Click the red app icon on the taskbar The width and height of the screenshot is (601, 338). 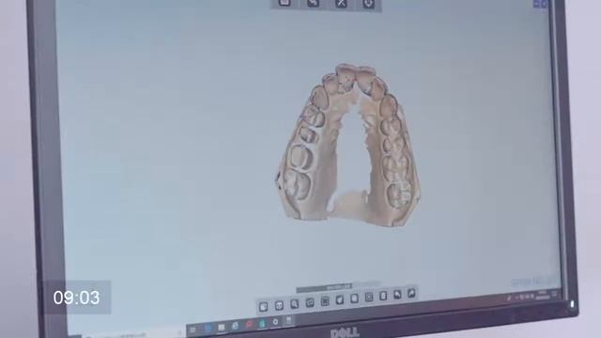pyautogui.click(x=249, y=325)
